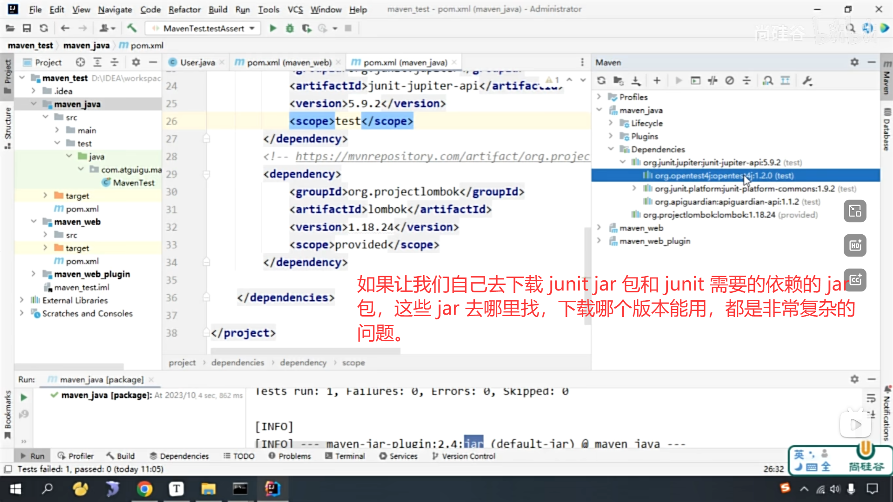Toggle Skip Tests mode in Maven

pos(730,80)
